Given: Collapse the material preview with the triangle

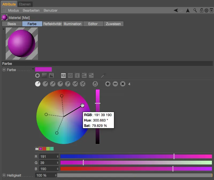Looking at the screenshot, I should (3, 29).
